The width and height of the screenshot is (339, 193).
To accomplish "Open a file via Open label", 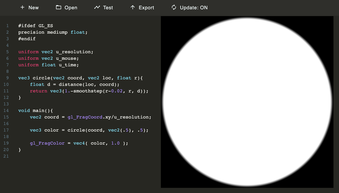I will pyautogui.click(x=71, y=8).
